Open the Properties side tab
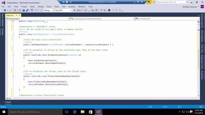205x115 pixels. [x=202, y=75]
